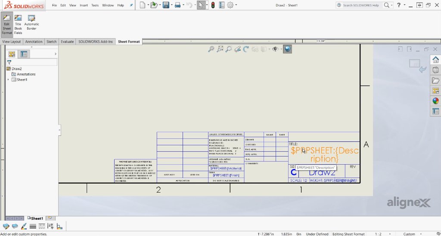Click the Help question mark icon

[x=398, y=5]
